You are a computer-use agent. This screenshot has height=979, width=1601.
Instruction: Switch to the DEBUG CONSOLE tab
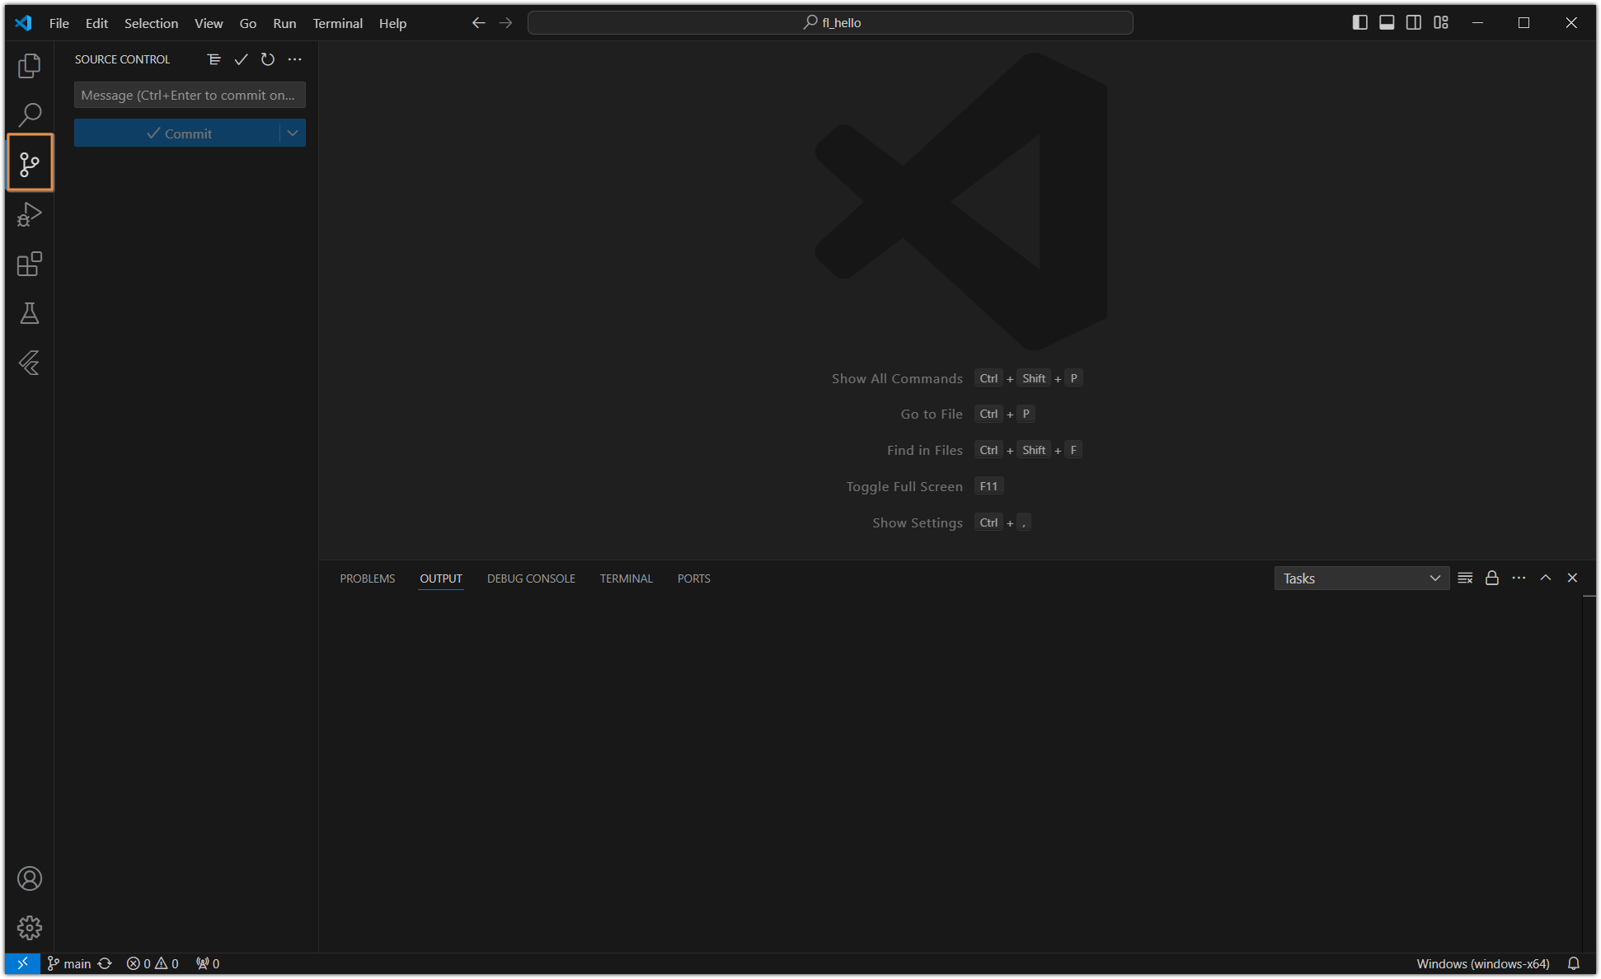pyautogui.click(x=531, y=578)
